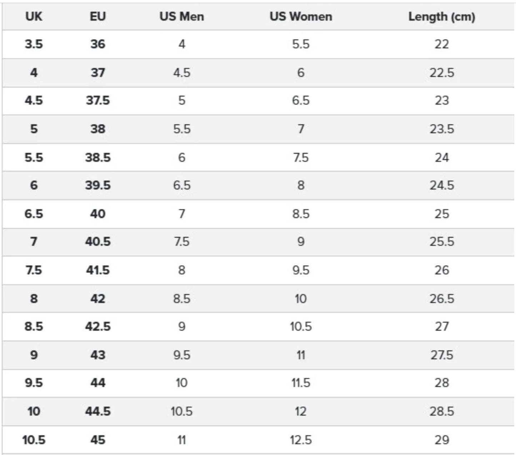
Task: Select EU size 42 cell
Action: click(97, 299)
